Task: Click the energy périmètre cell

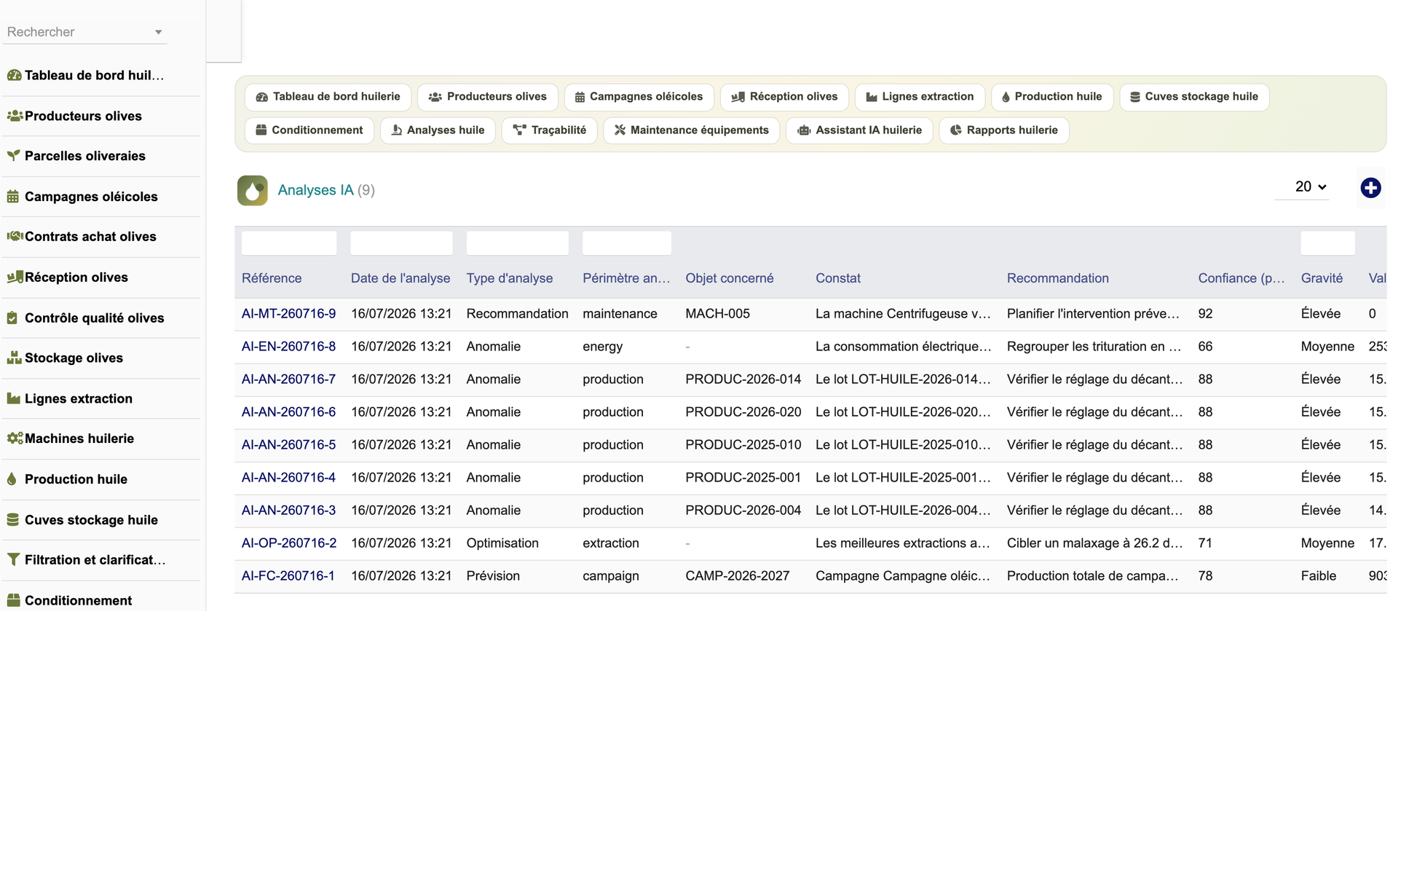Action: click(x=603, y=347)
